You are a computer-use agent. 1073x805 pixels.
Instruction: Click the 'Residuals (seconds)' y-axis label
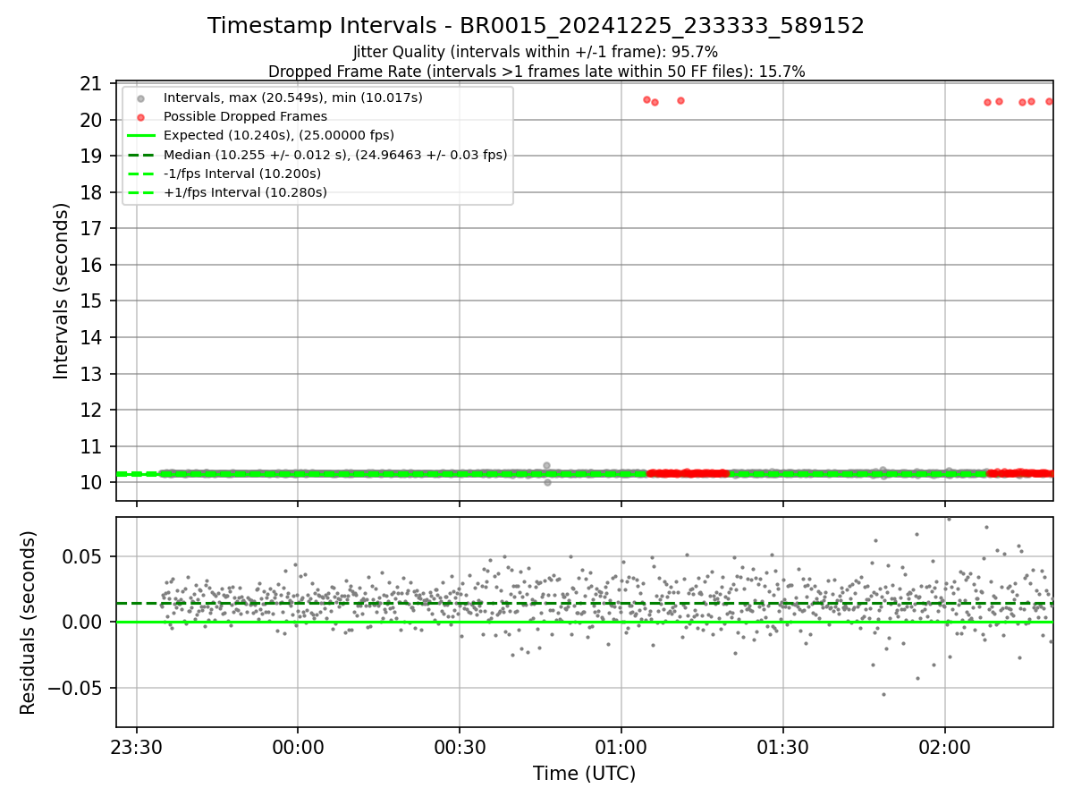click(28, 623)
